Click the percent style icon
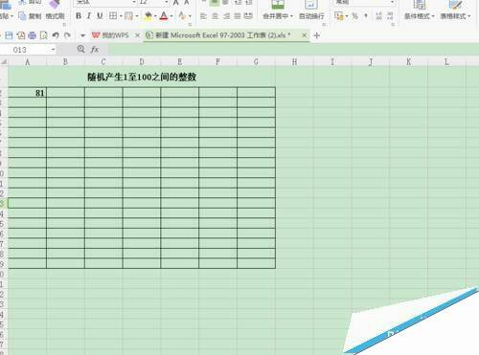Screen dimensions: 479x355 tap(354, 15)
